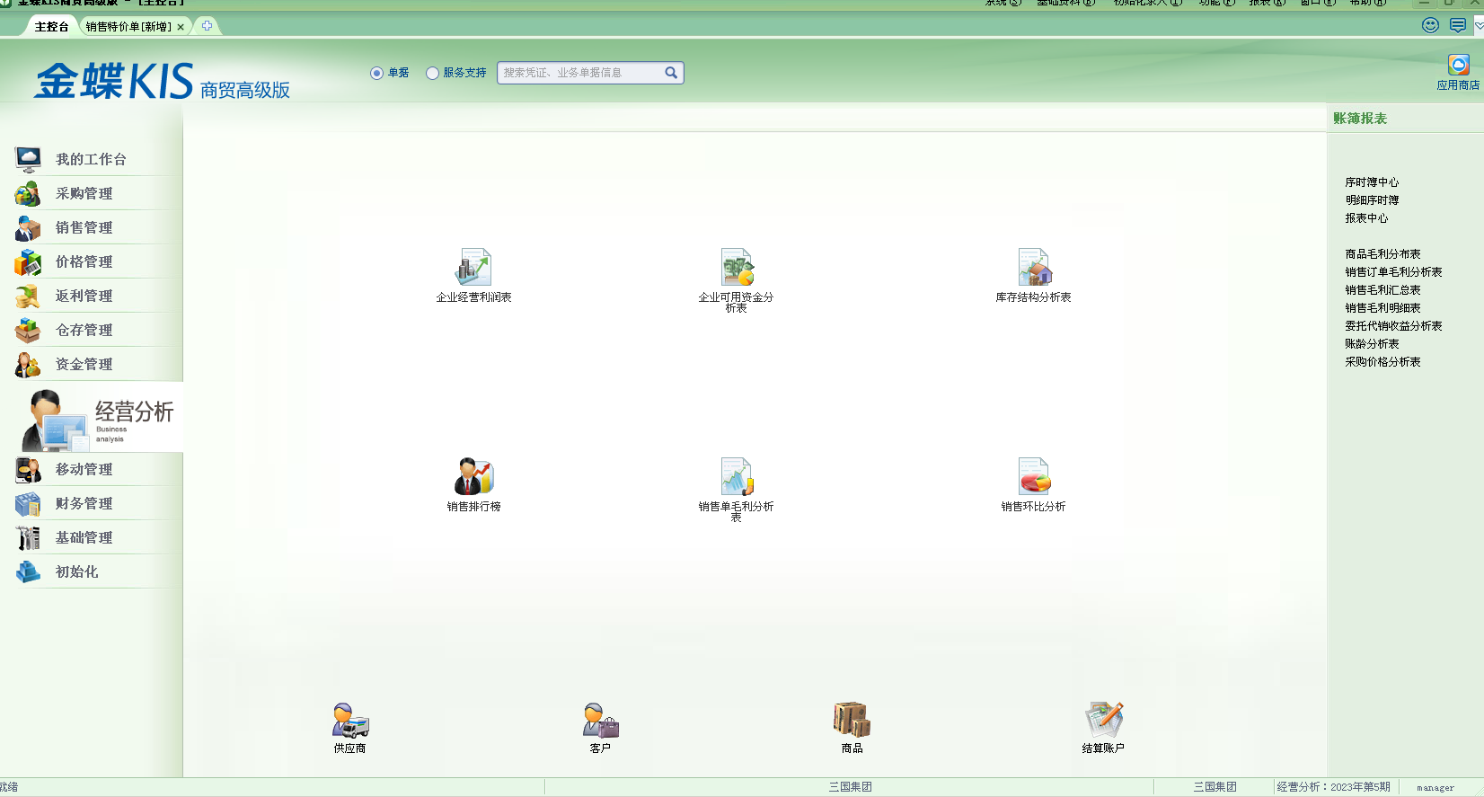
Task: Open 基础管理 module
Action: pyautogui.click(x=92, y=537)
